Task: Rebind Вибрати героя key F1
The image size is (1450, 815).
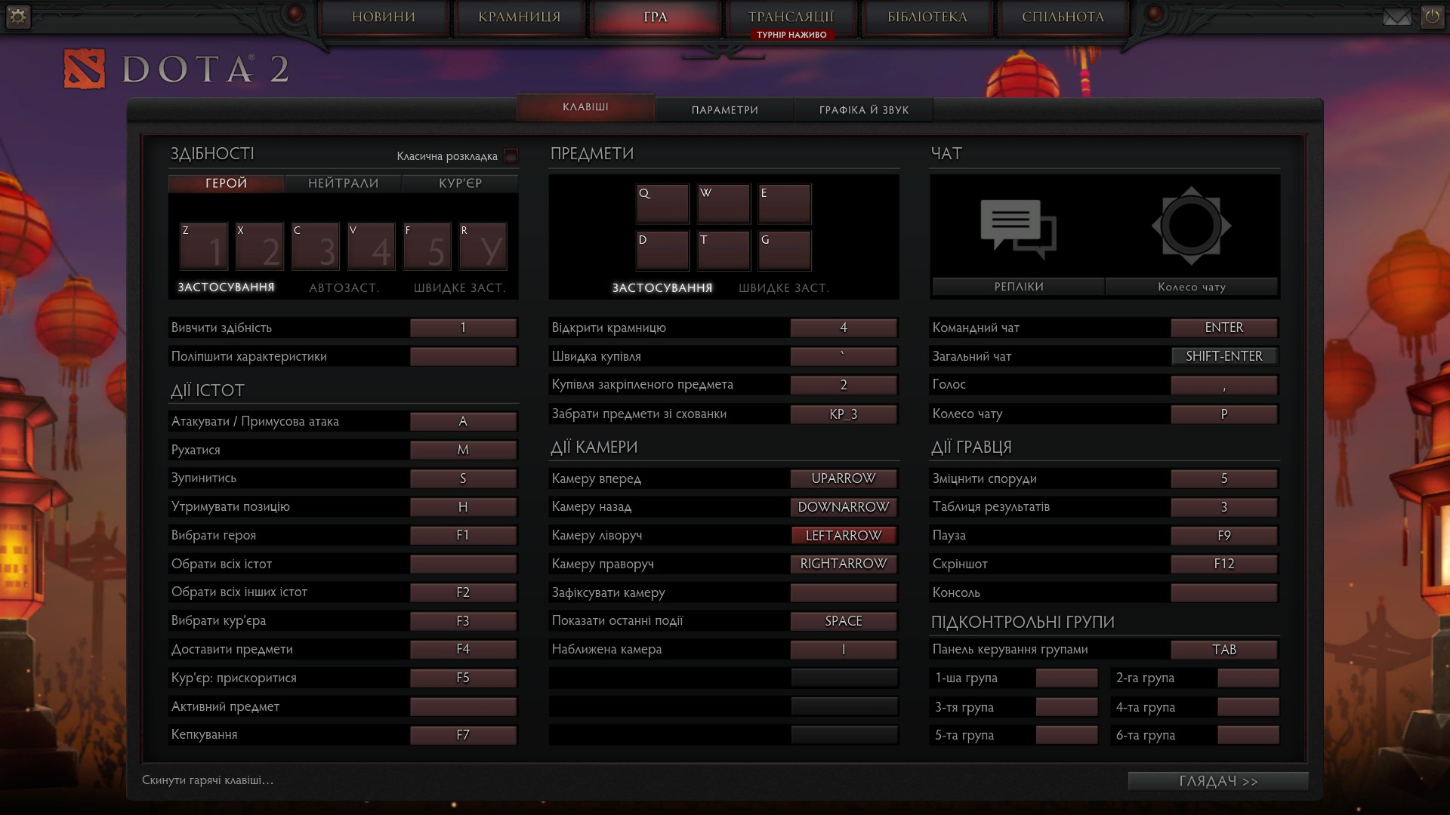Action: pos(463,535)
